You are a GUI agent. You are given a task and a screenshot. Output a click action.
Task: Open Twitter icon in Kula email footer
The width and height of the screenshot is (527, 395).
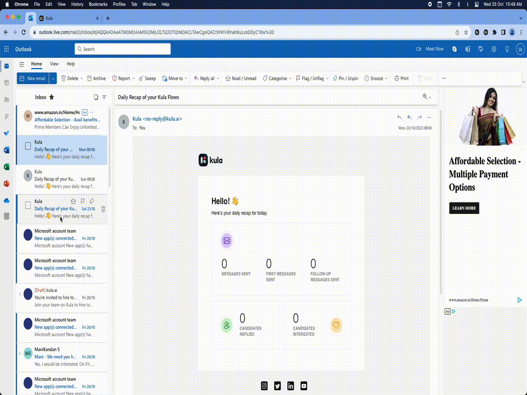point(277,386)
